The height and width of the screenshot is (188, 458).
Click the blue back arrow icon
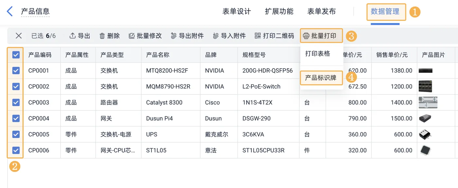[10, 11]
